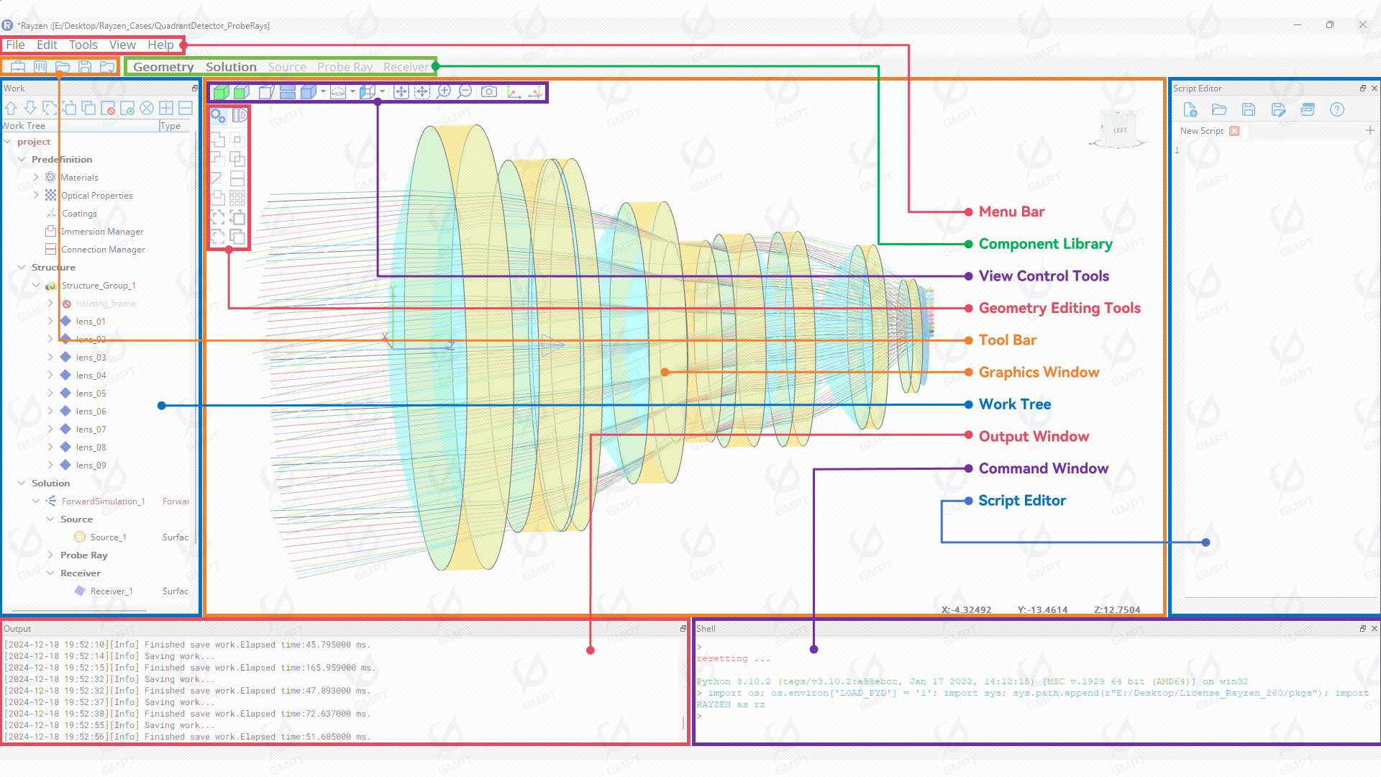Open a script file in Script Editor
Viewport: 1381px width, 777px height.
(1219, 109)
